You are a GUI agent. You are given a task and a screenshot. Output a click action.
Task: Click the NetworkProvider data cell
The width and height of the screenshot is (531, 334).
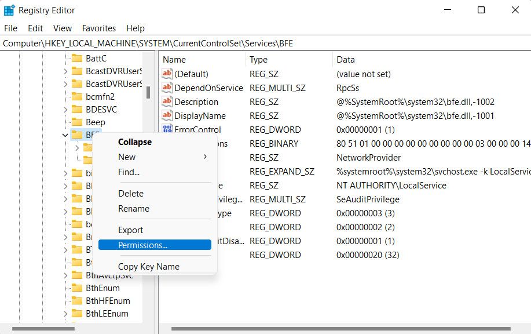(368, 157)
